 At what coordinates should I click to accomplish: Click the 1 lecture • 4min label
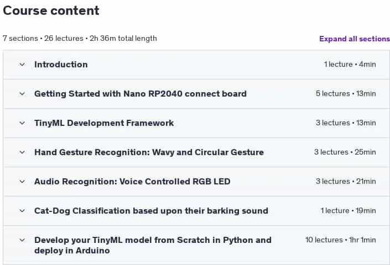click(350, 65)
